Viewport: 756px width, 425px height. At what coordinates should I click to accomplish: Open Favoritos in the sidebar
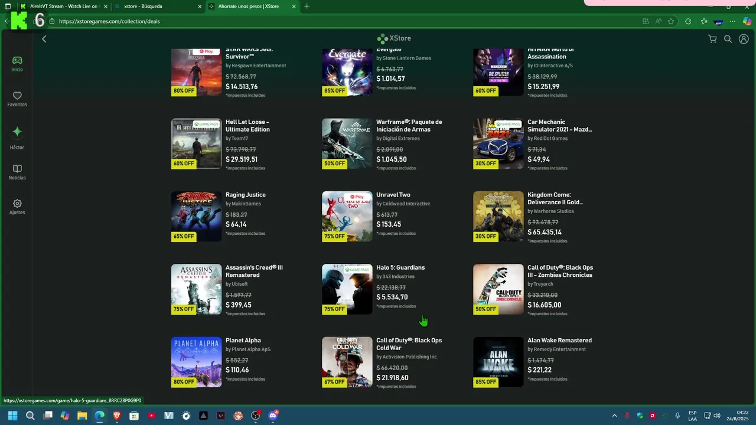pos(17,99)
